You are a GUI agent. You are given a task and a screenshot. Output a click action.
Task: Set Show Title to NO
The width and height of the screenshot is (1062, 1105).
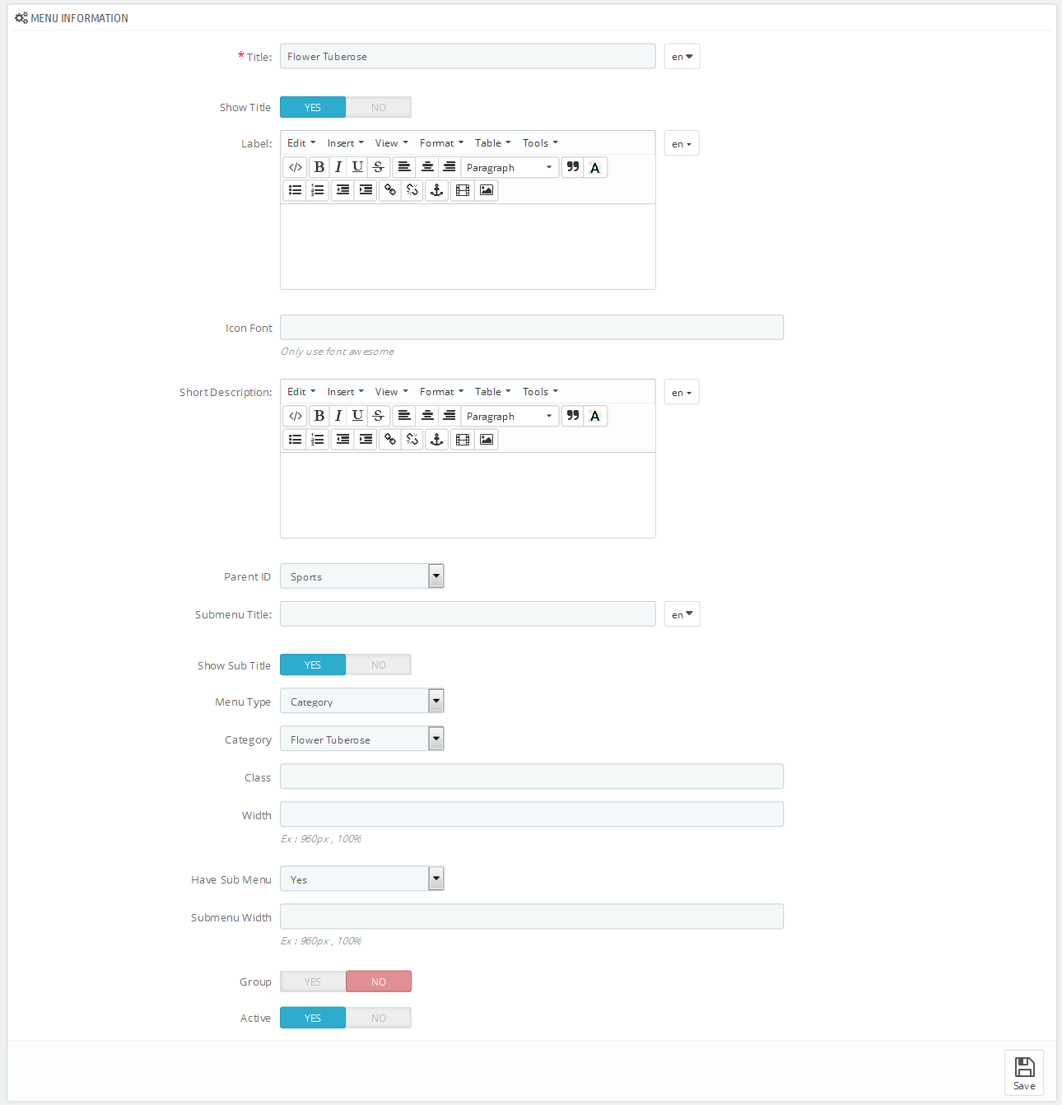tap(379, 107)
